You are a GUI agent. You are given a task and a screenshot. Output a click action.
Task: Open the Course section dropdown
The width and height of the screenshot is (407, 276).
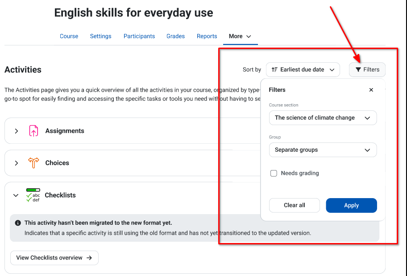(323, 118)
